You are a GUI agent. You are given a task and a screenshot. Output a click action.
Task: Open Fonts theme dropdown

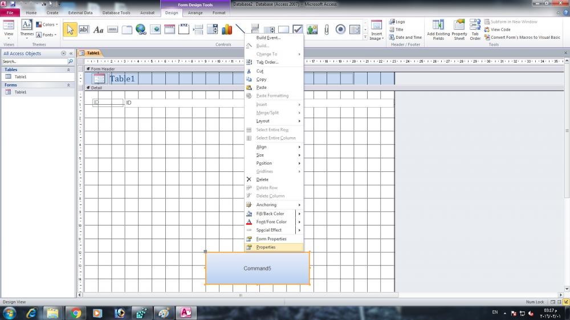tap(46, 35)
